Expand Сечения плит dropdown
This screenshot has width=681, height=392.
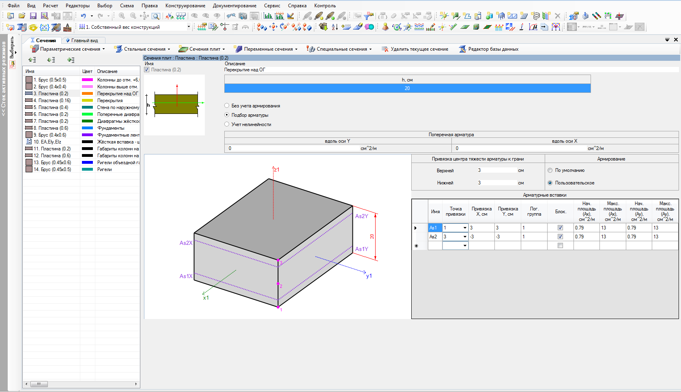pos(223,49)
